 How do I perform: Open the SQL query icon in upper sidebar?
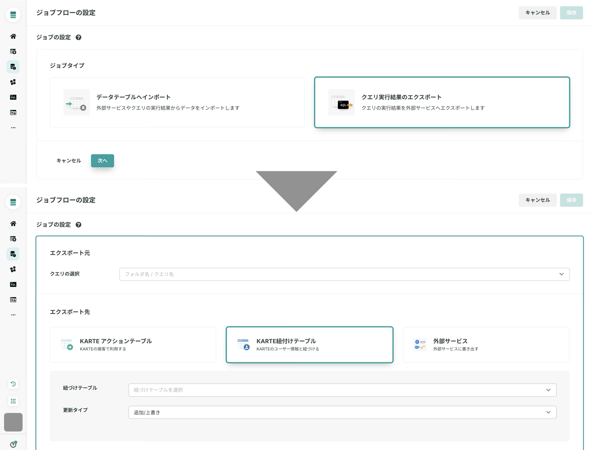[x=13, y=97]
